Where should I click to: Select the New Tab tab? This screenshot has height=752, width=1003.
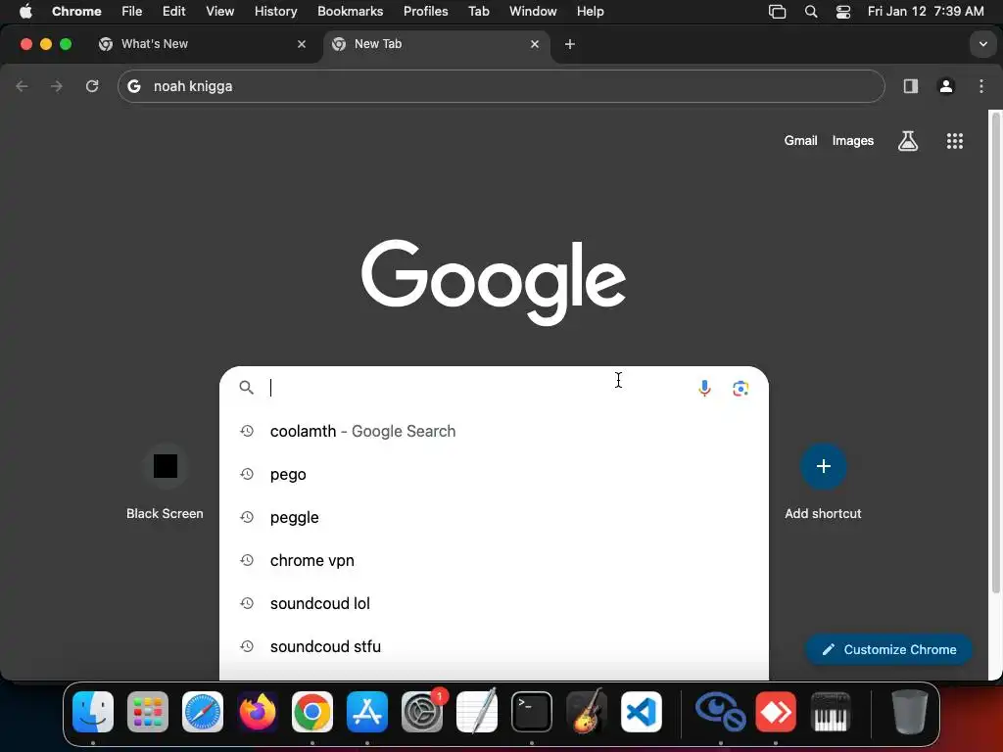pos(437,44)
